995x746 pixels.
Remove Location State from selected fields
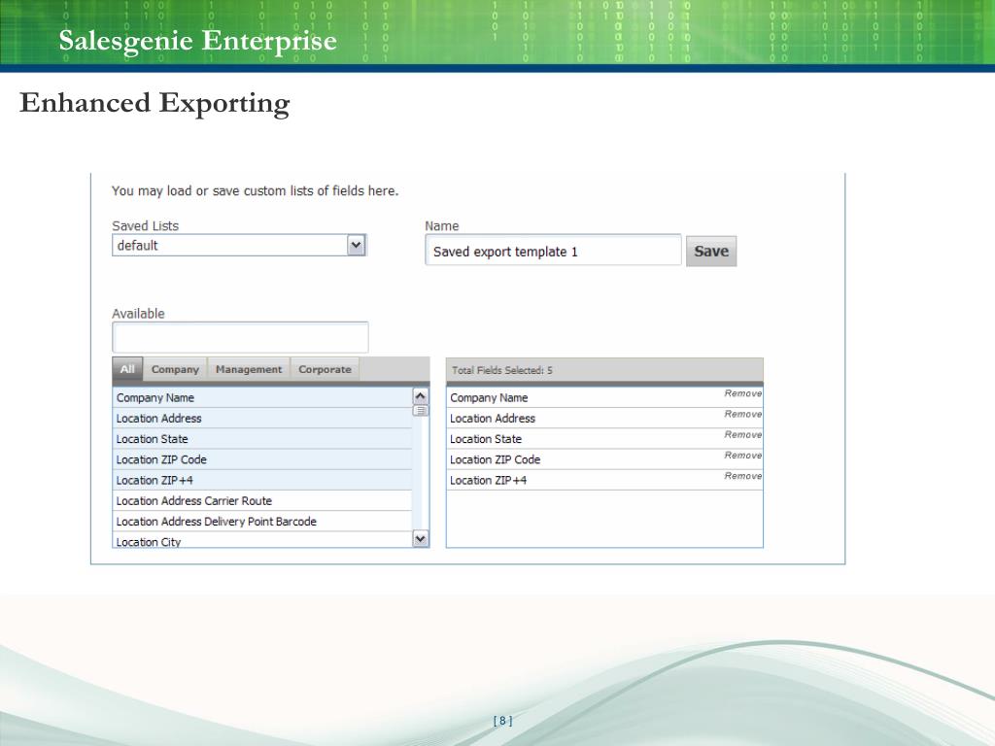(743, 434)
